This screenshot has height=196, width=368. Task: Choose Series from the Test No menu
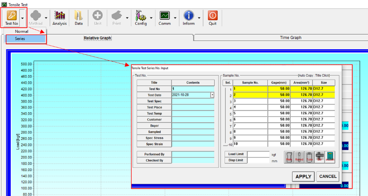click(26, 39)
